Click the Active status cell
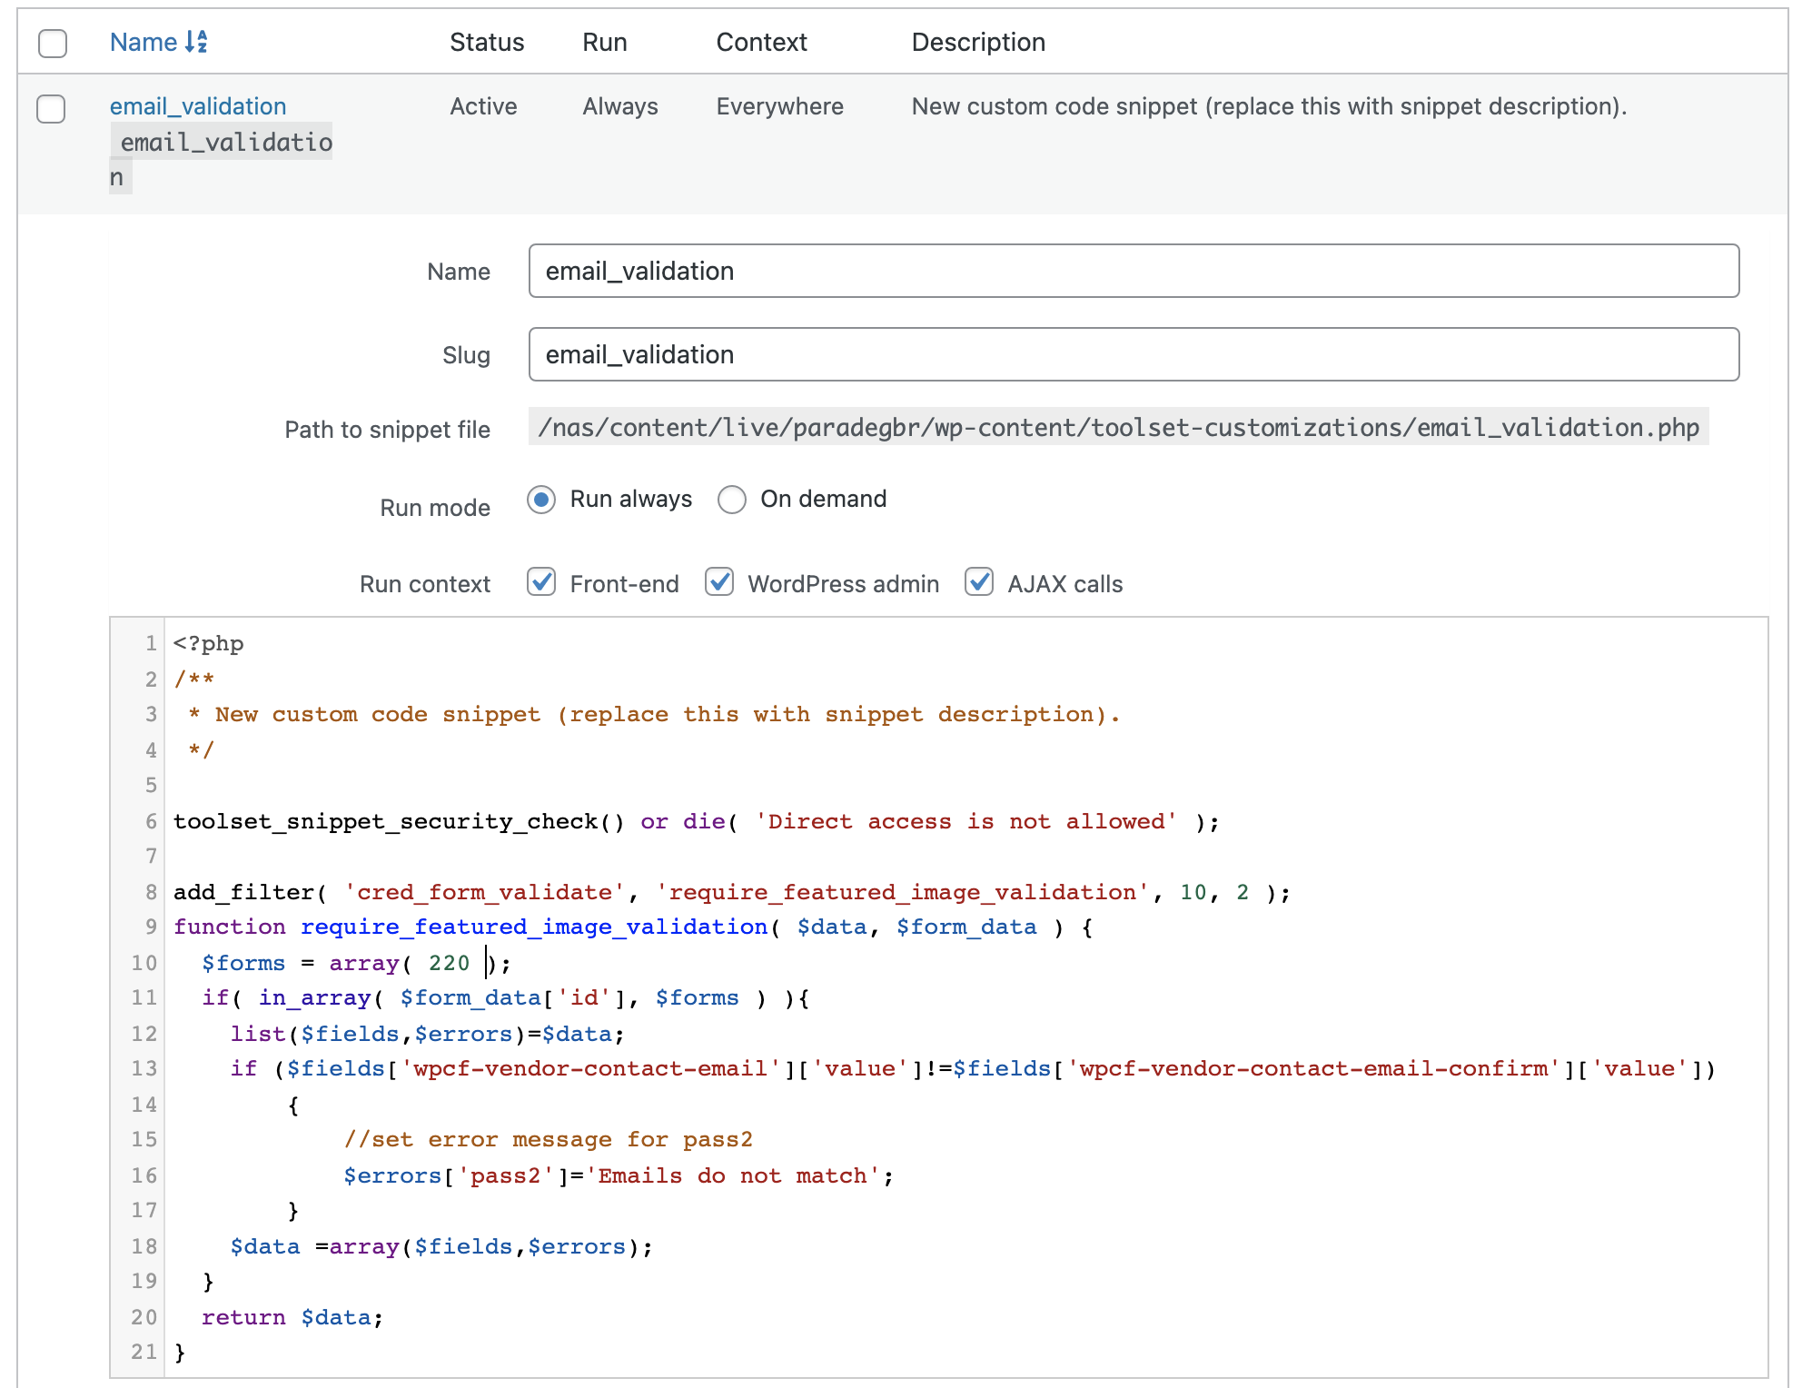1802x1388 pixels. (x=483, y=106)
